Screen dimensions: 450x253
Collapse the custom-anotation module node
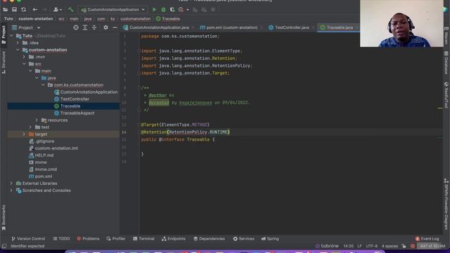point(18,50)
